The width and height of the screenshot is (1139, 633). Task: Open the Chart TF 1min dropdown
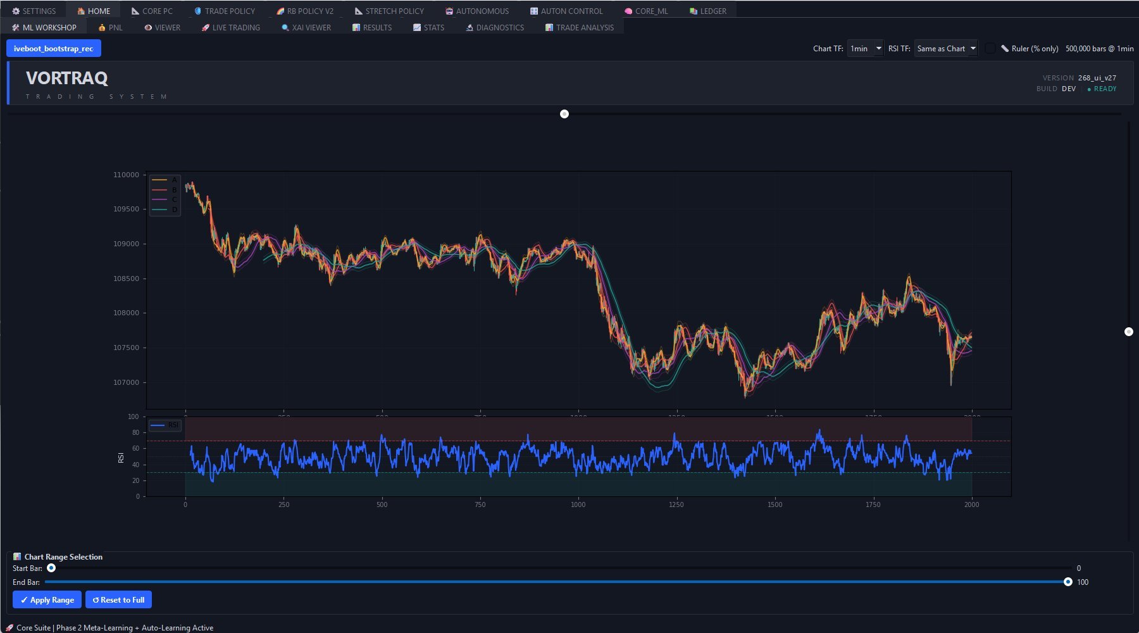pos(865,49)
